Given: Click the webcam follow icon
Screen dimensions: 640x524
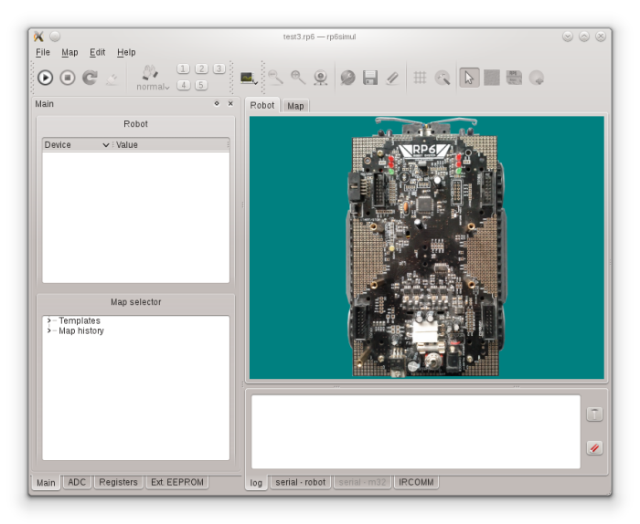Looking at the screenshot, I should pyautogui.click(x=321, y=78).
